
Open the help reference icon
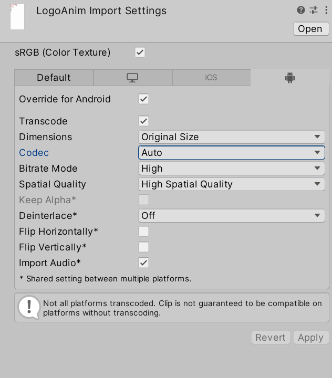(x=300, y=10)
